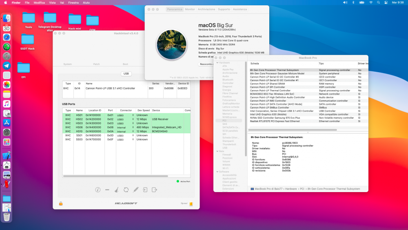Click the USB button in Hackintool
408x230 pixels.
point(126,74)
